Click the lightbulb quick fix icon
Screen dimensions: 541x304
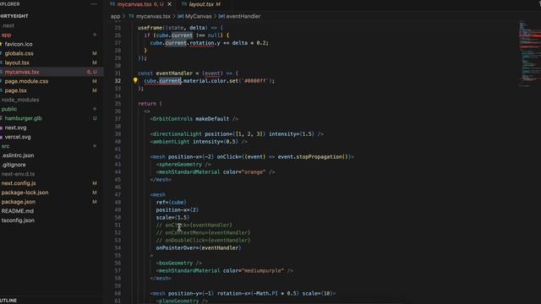click(135, 81)
